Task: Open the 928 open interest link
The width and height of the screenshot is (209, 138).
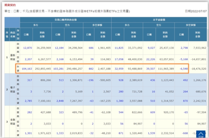Action: (x=121, y=80)
